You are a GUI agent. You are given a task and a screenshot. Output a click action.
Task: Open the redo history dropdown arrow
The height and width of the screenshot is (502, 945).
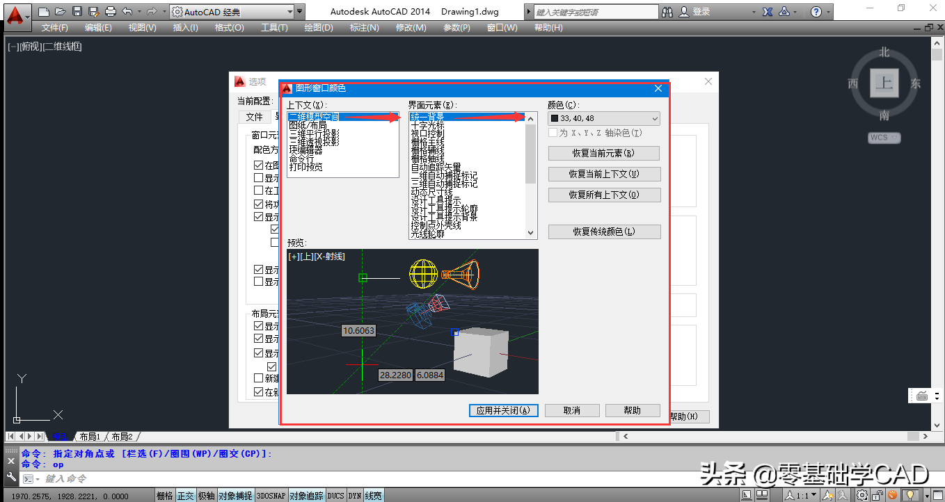coord(164,12)
